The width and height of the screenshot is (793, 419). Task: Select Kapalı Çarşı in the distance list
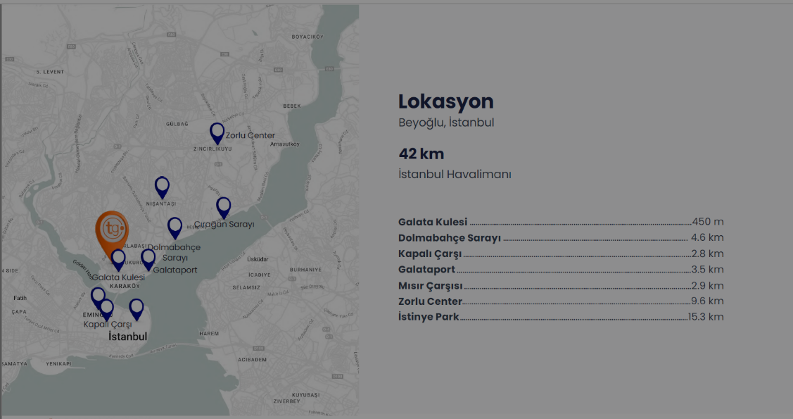pyautogui.click(x=431, y=254)
